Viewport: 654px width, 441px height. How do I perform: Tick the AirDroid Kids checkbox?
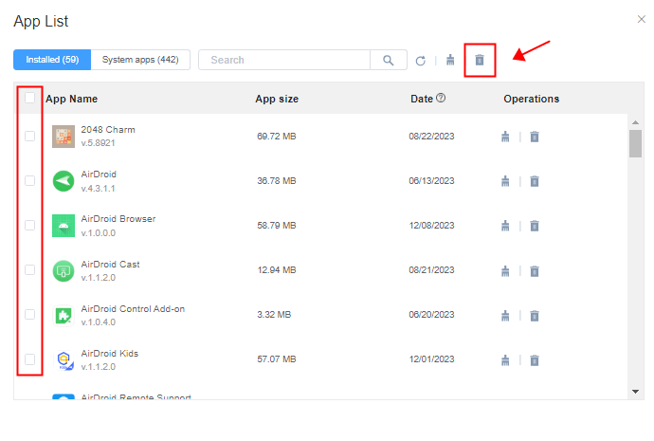[29, 359]
